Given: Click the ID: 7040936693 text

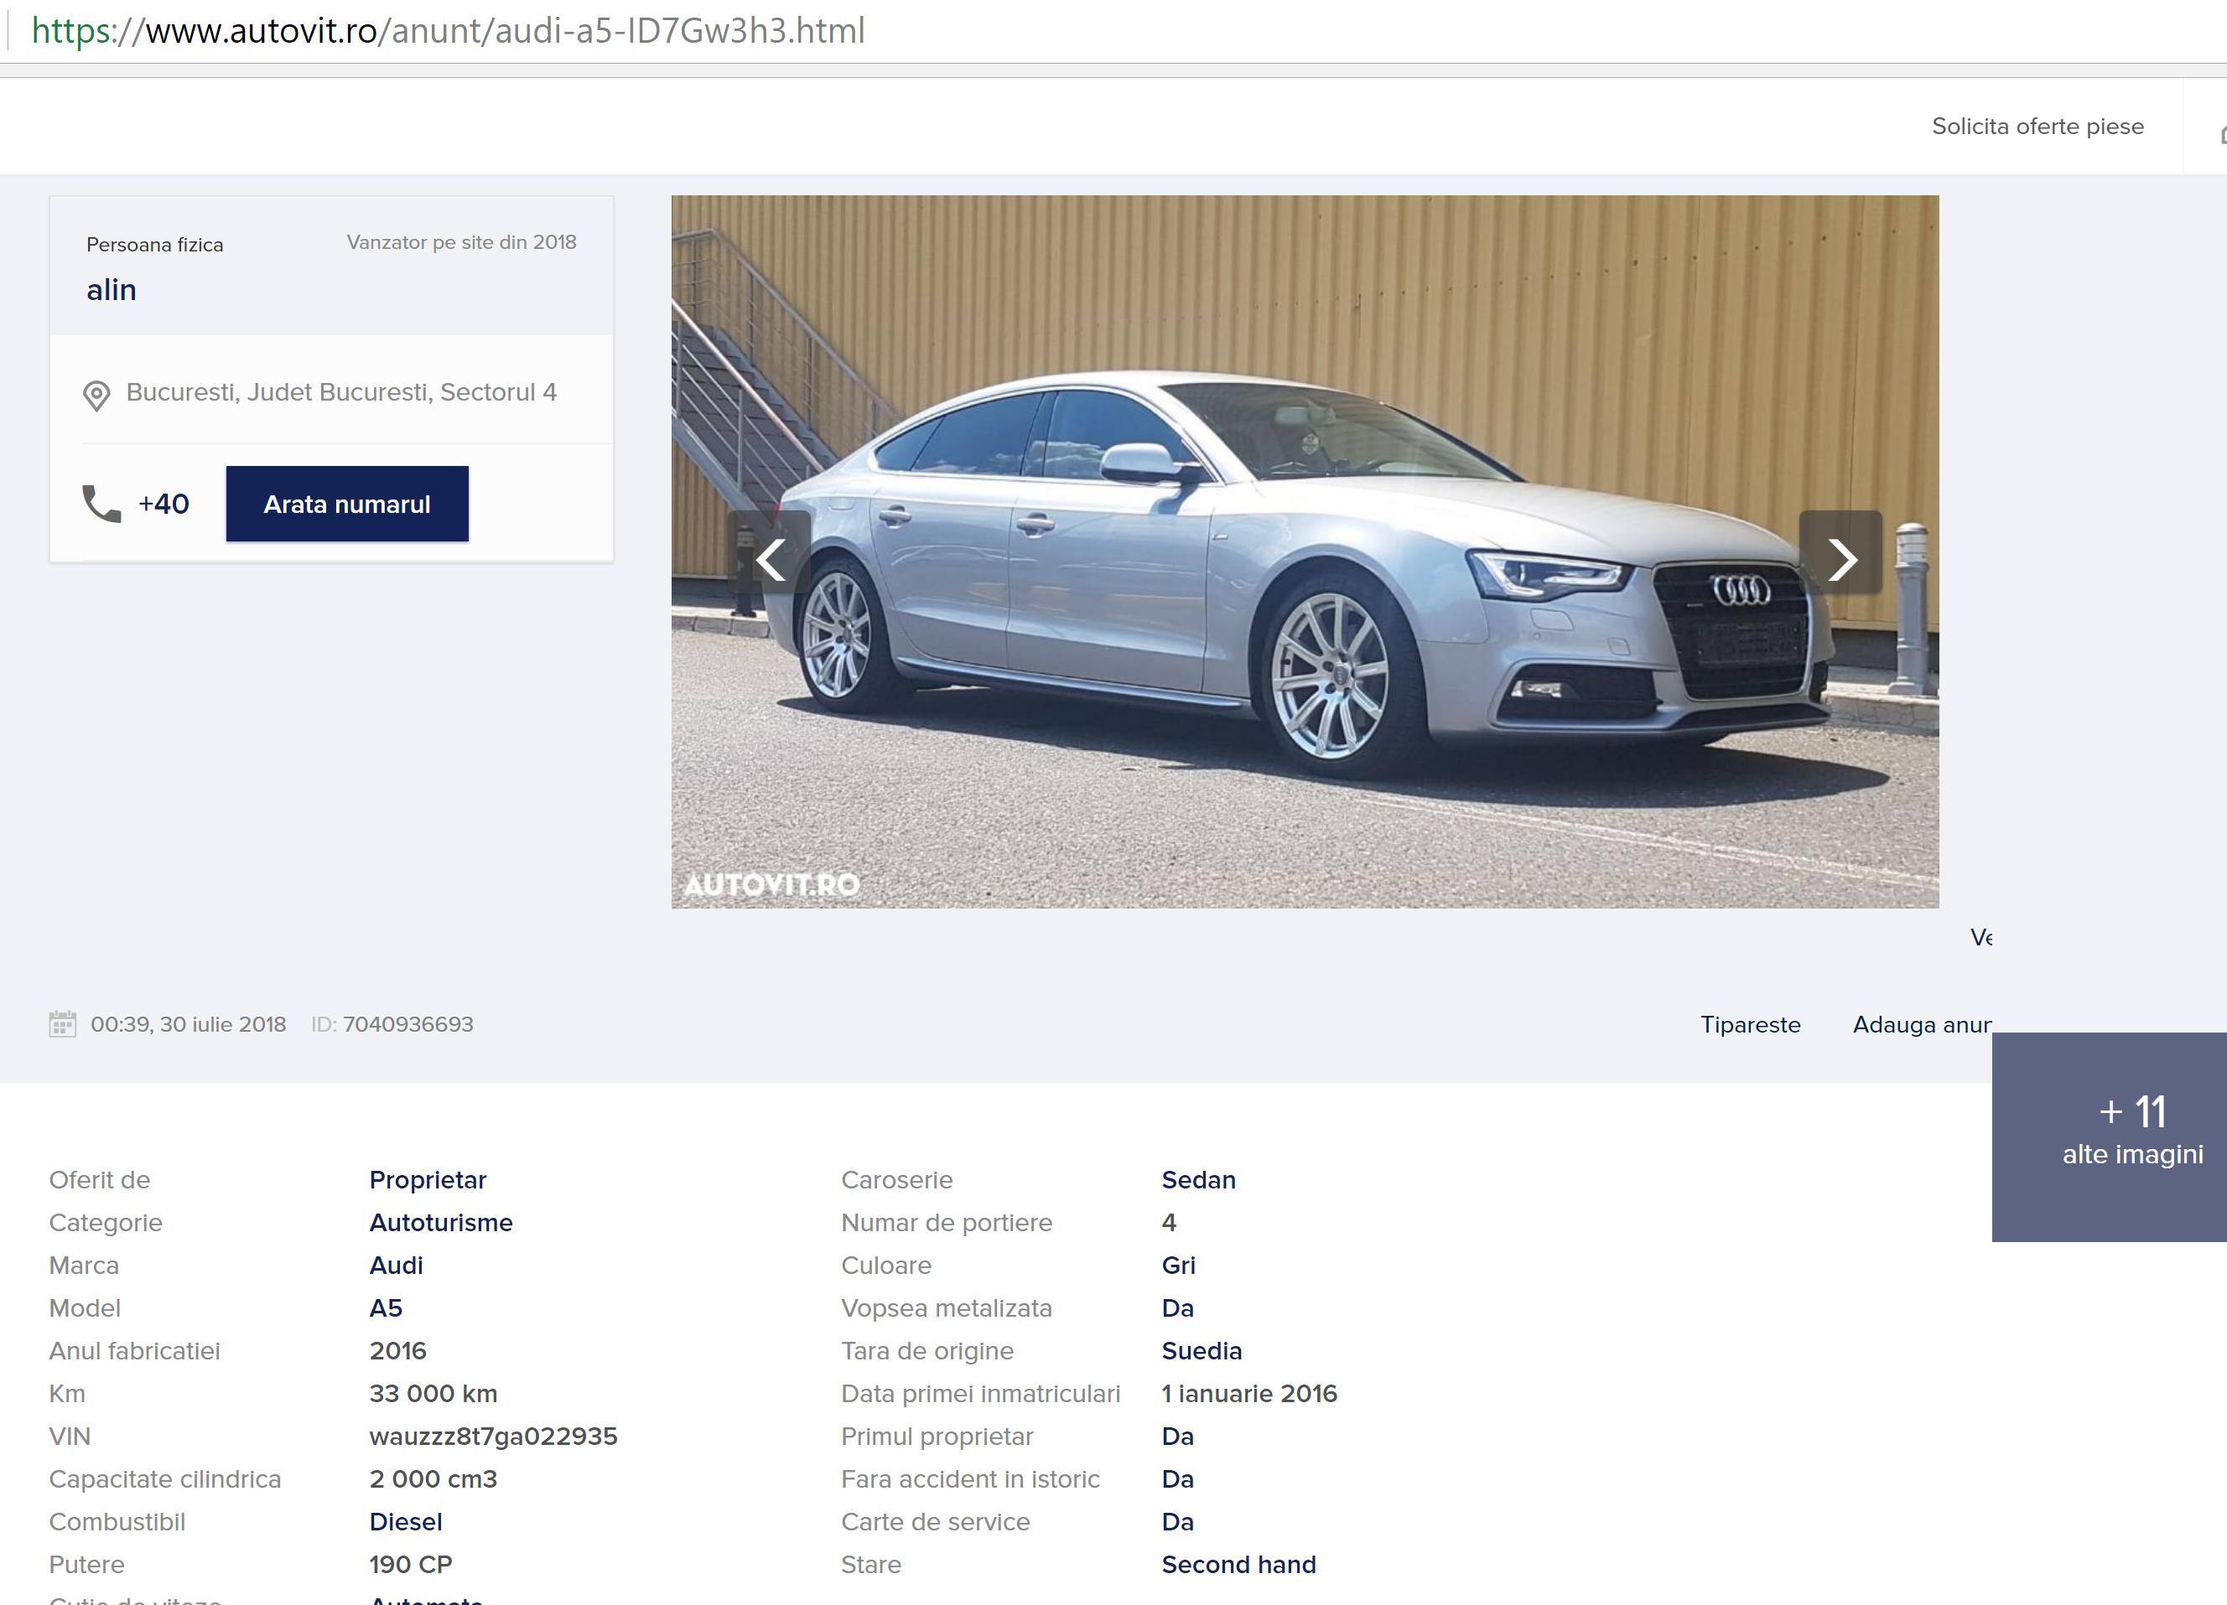Looking at the screenshot, I should coord(392,1024).
